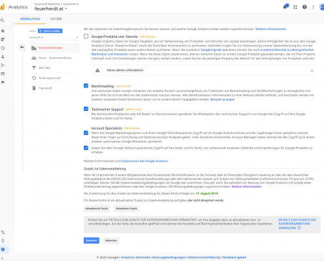Open the Customization dashboard icon in sidebar
The image size is (324, 261).
click(3, 39)
